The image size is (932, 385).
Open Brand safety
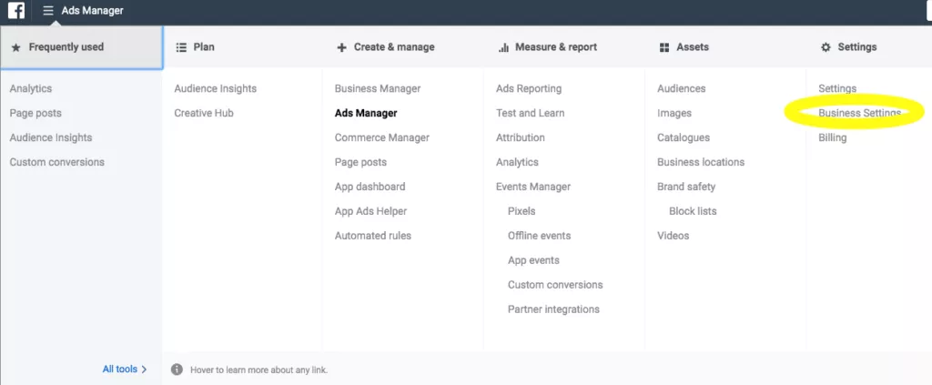point(686,187)
